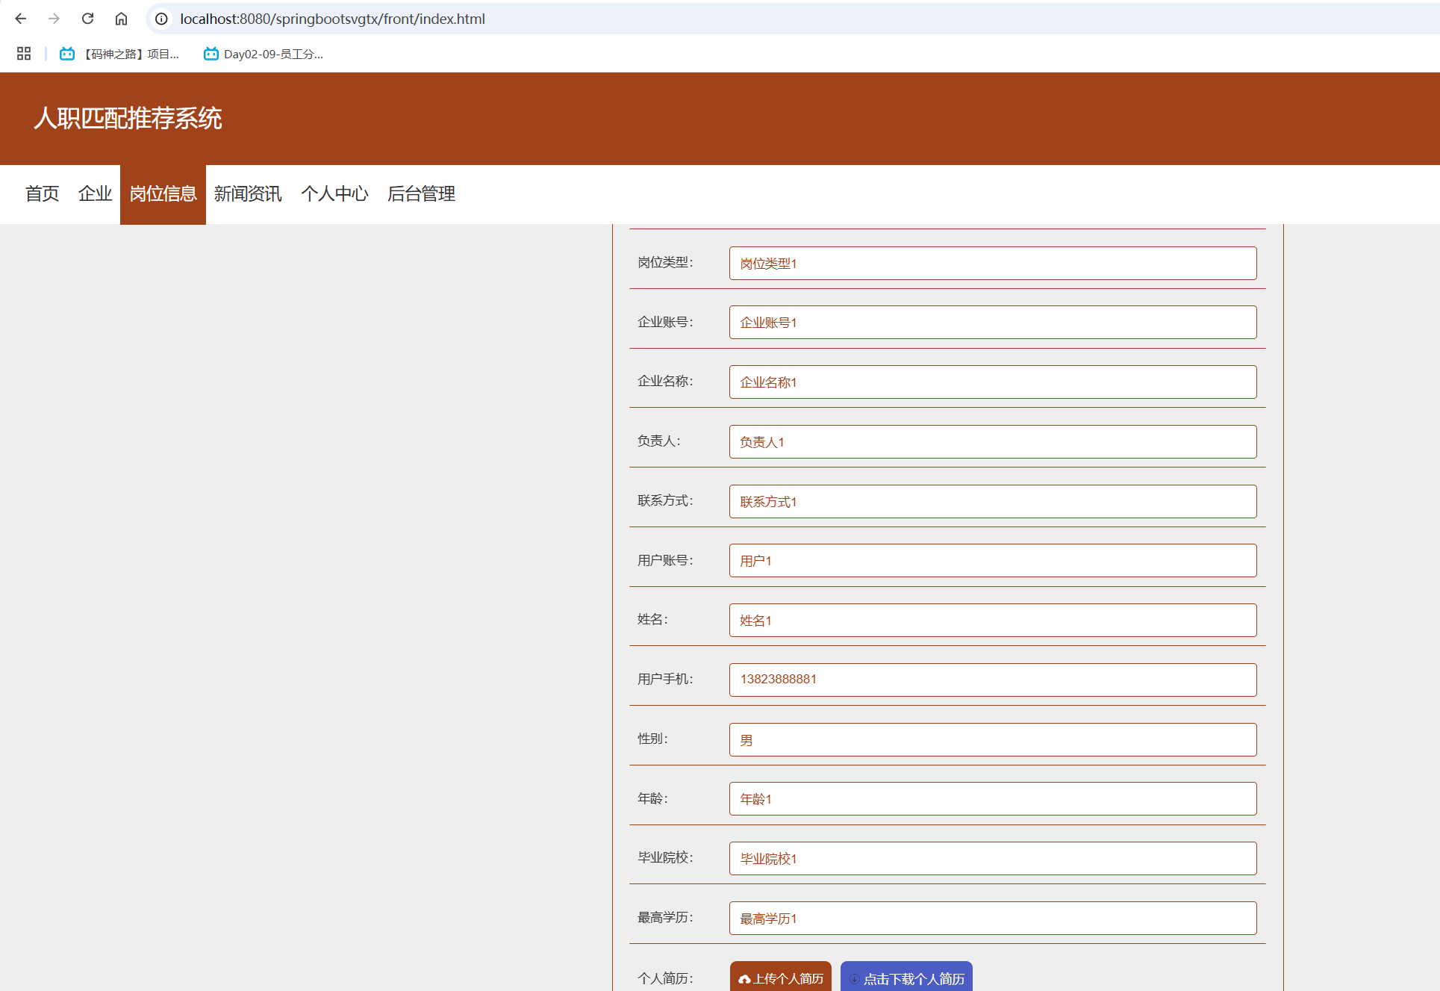Open 后台管理 link in navigation
This screenshot has height=991, width=1440.
[x=421, y=194]
